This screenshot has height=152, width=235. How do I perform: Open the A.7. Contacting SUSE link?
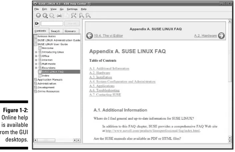click(105, 95)
